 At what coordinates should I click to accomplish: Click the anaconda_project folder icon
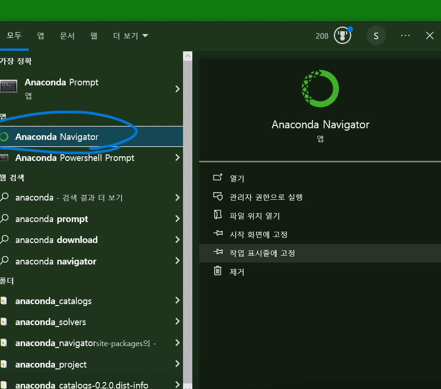tap(4, 364)
